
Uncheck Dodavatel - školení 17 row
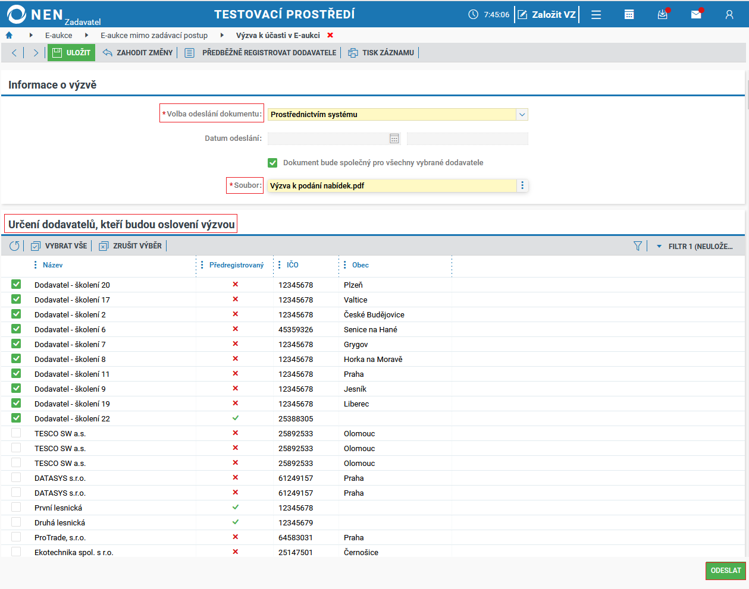click(16, 300)
